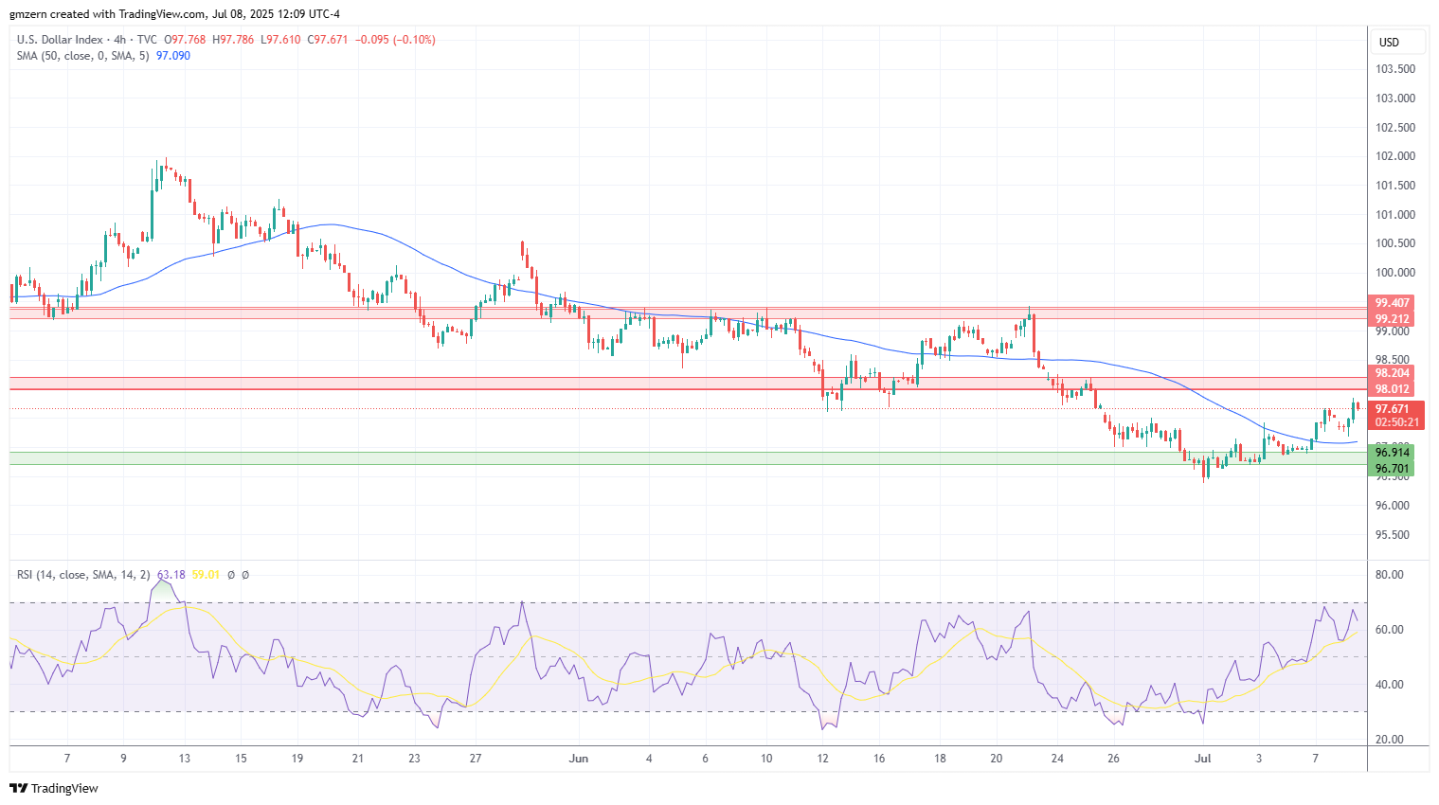Select the SMA (50, close, 0, SMA, 5) legend

(82, 56)
